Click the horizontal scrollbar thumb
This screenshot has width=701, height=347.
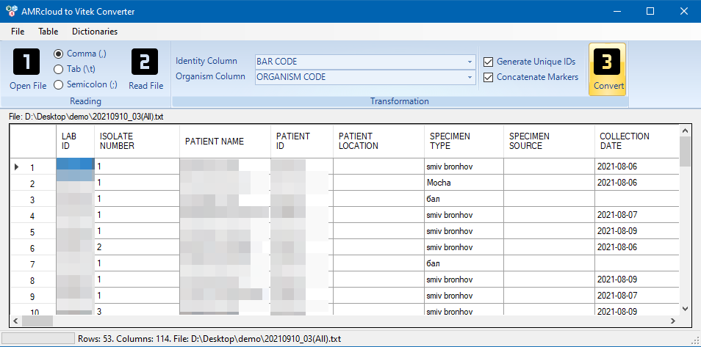[37, 321]
